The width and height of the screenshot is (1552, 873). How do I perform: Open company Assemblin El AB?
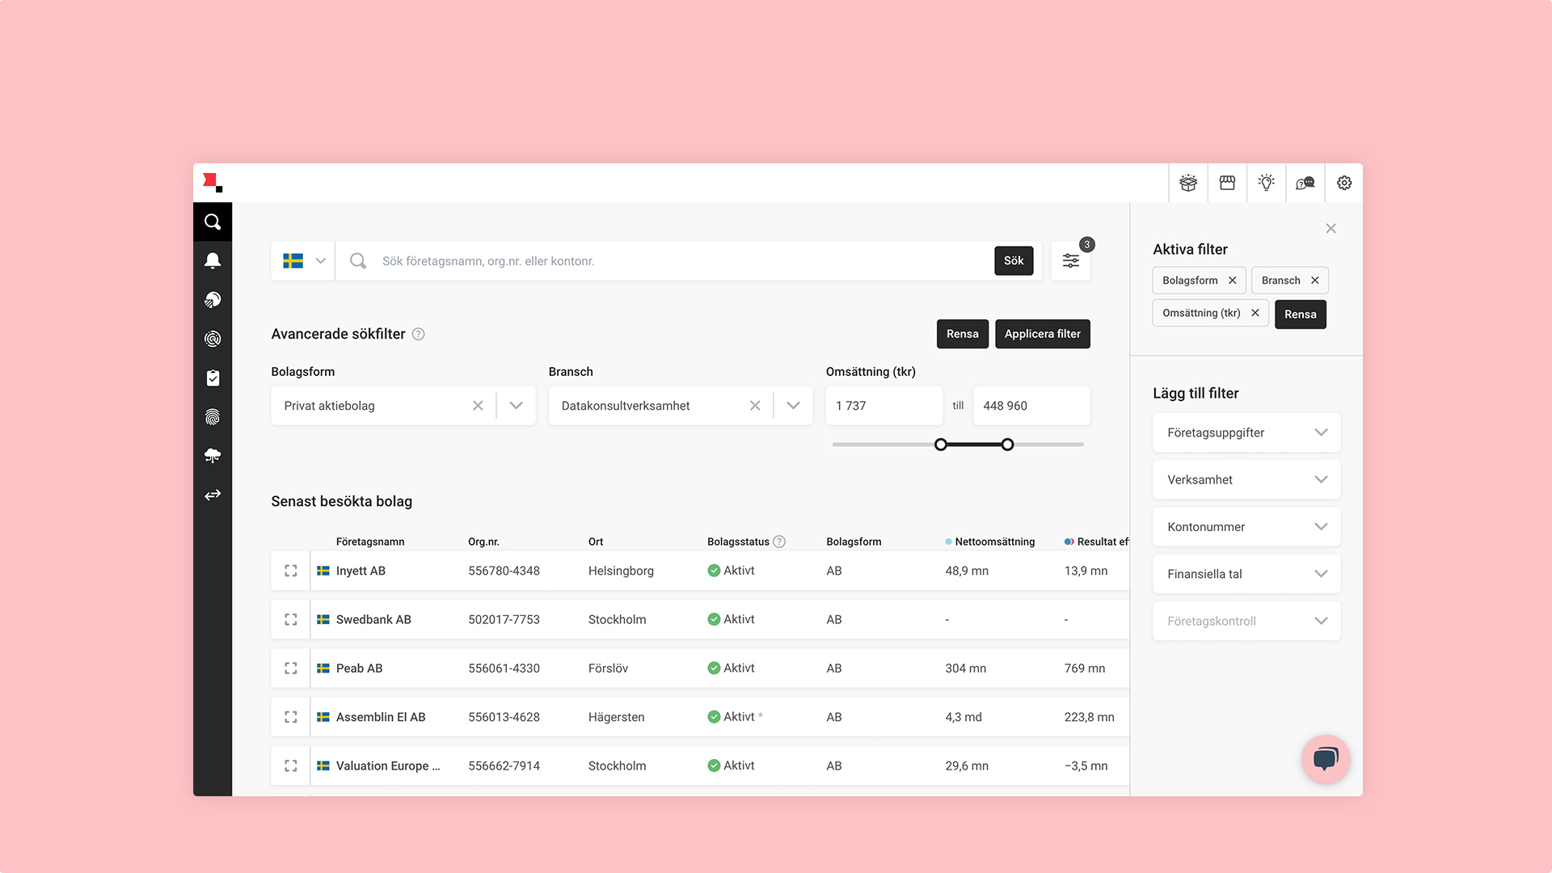pos(381,717)
